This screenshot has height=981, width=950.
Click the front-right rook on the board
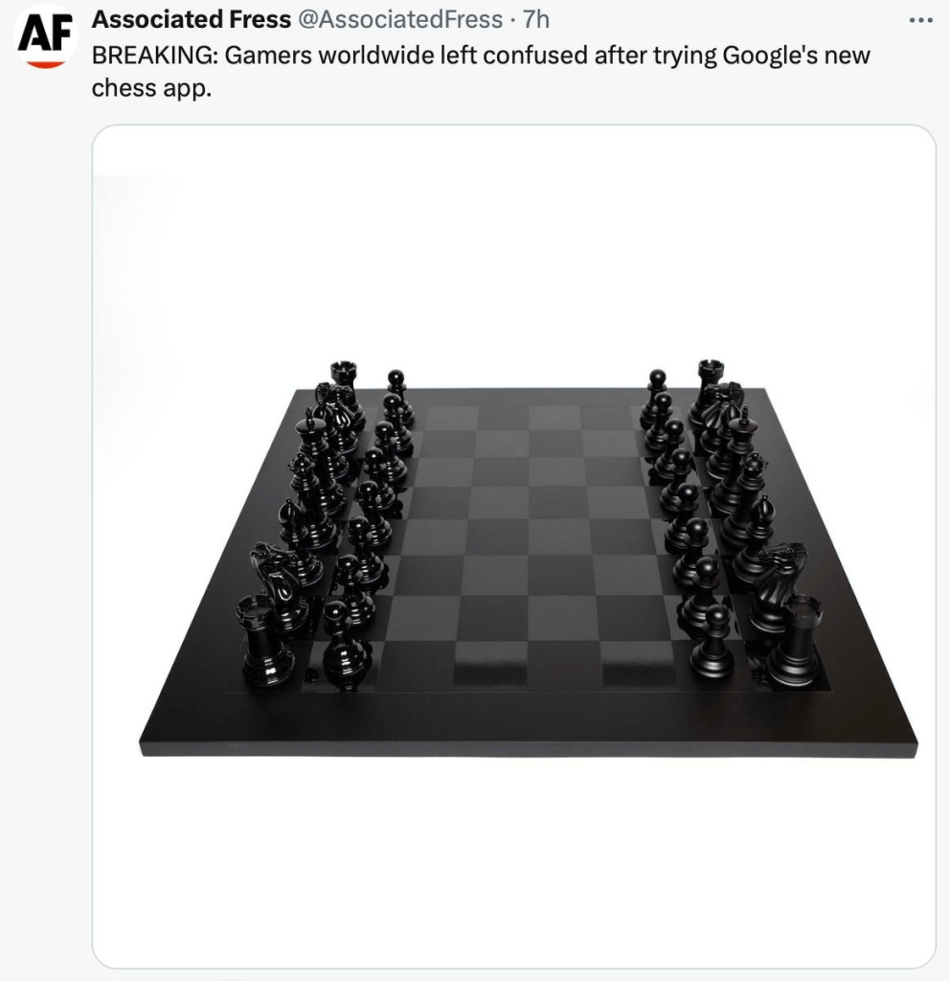pos(796,641)
